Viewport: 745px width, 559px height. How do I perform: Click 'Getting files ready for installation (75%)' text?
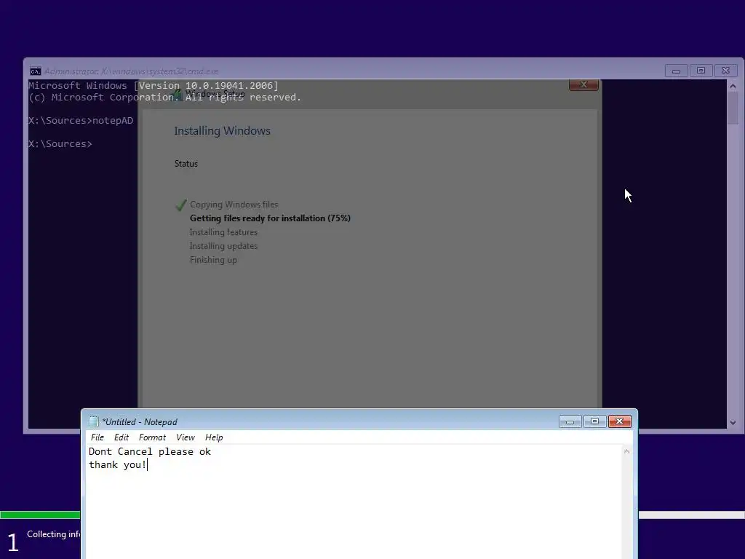(x=270, y=218)
